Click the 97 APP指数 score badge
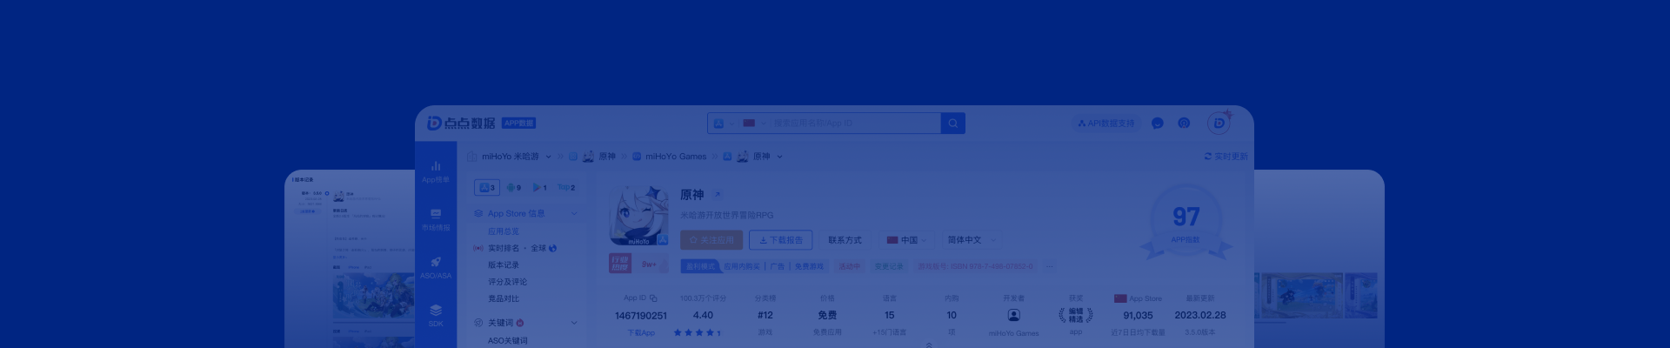Image resolution: width=1670 pixels, height=348 pixels. click(x=1186, y=222)
